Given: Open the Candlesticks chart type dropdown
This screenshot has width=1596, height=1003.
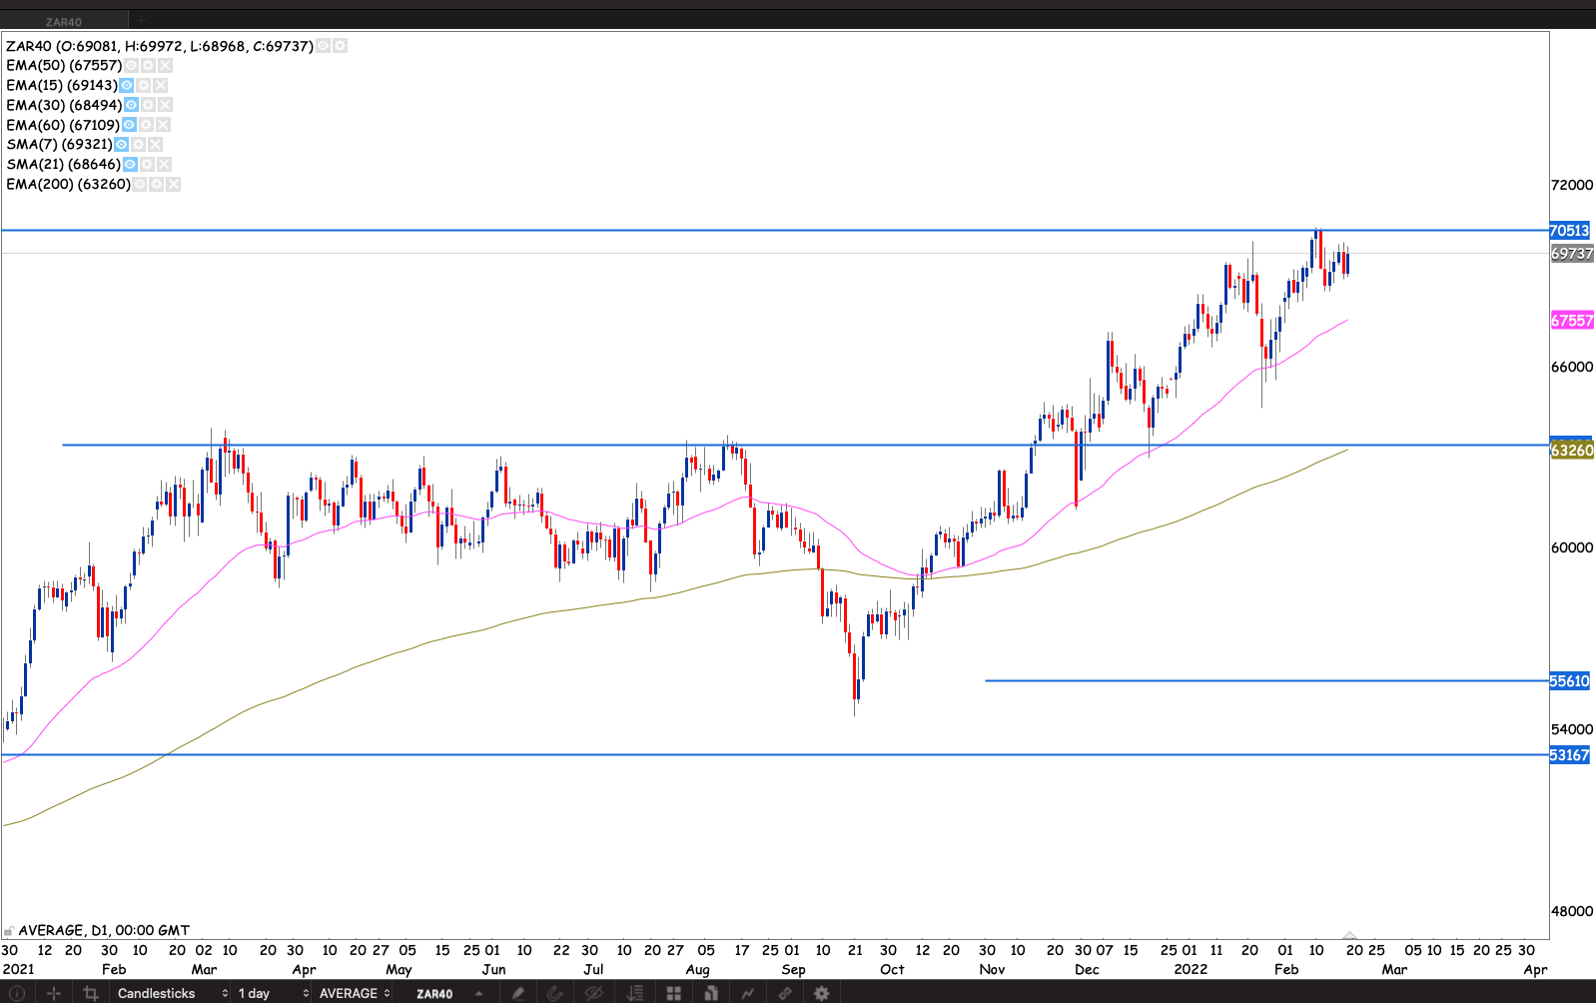Looking at the screenshot, I should pos(172,993).
